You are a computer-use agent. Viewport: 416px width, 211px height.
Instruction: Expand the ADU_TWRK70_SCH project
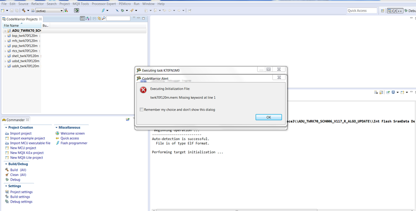pos(5,31)
